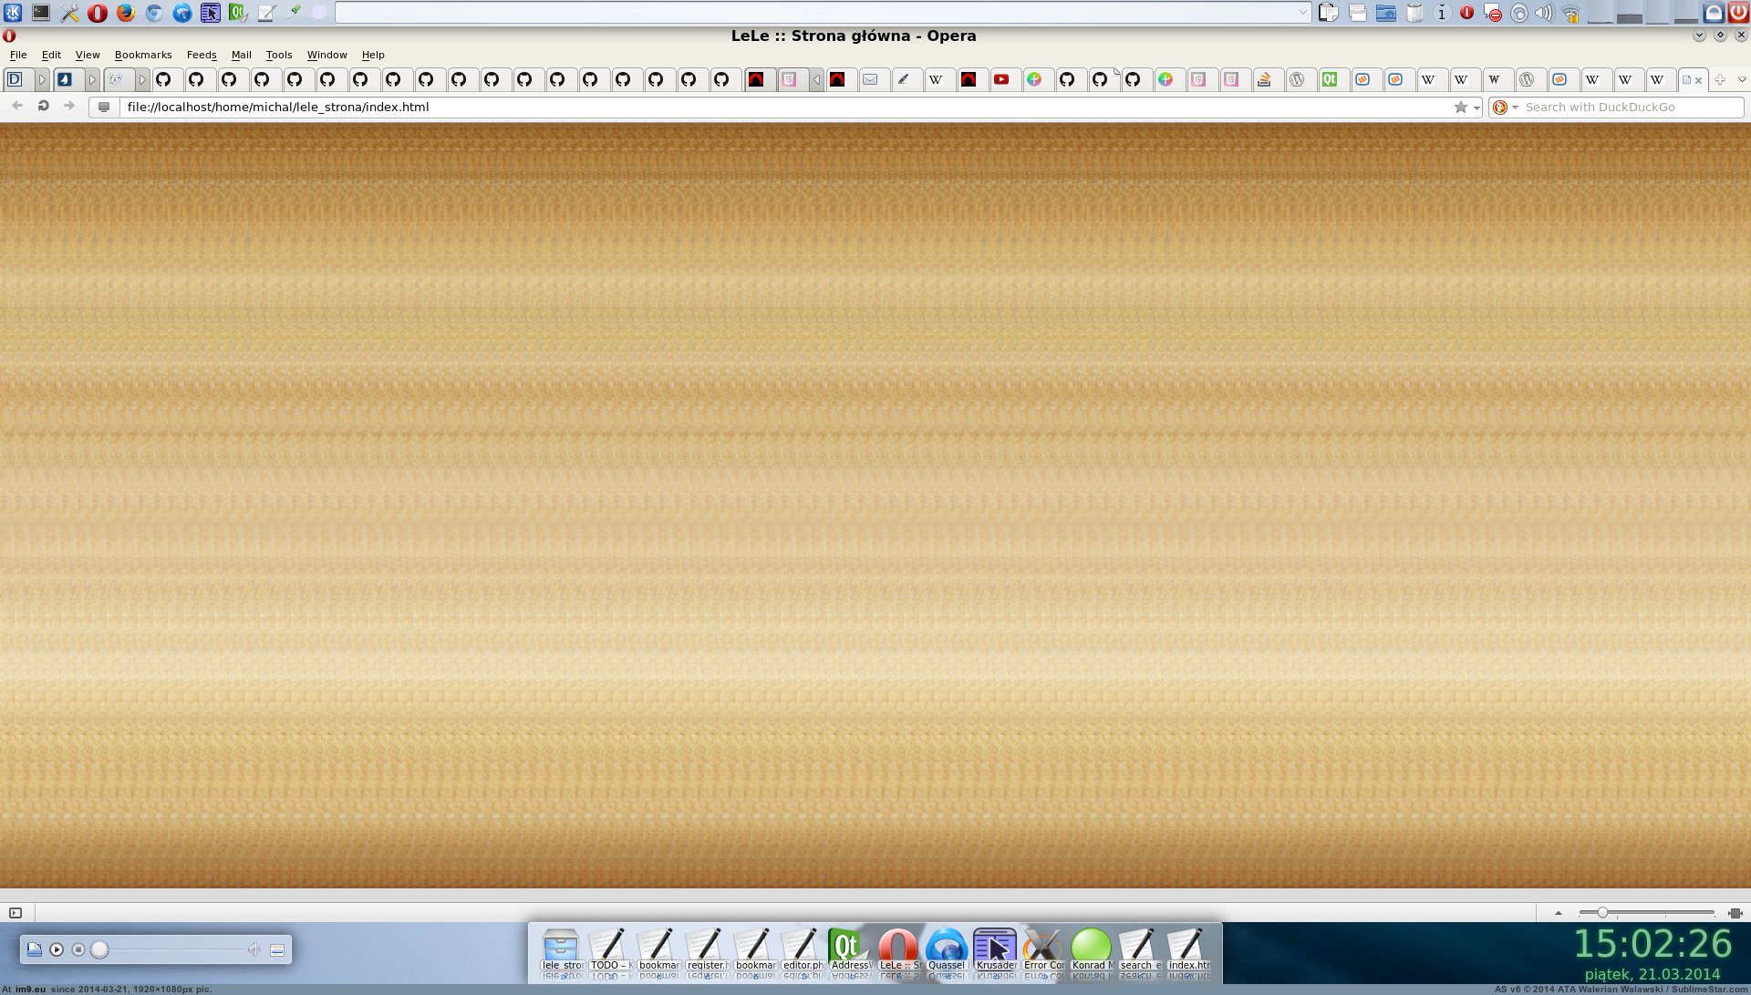Open the YouTube tab

[1001, 80]
